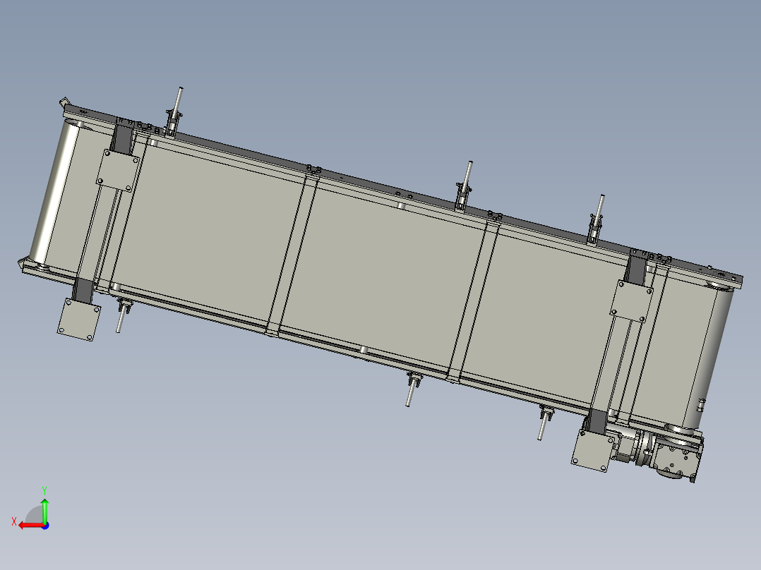Click the green Y axis arrow of triad
Image resolution: width=761 pixels, height=570 pixels.
click(44, 510)
